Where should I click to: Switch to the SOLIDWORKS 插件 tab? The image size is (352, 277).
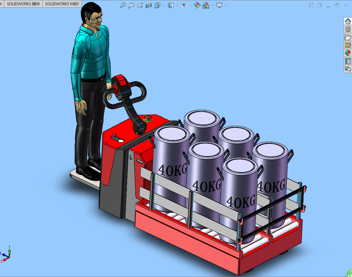(23, 4)
